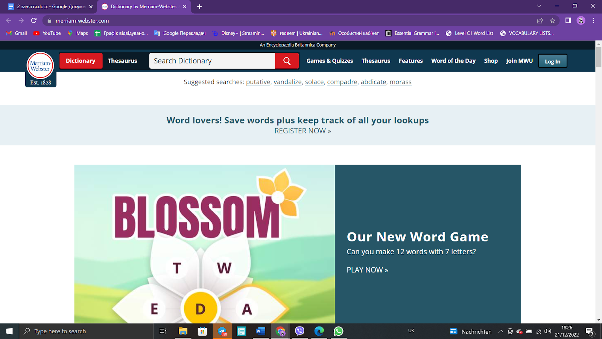Open Viber from the taskbar
The width and height of the screenshot is (602, 339).
[x=299, y=331]
